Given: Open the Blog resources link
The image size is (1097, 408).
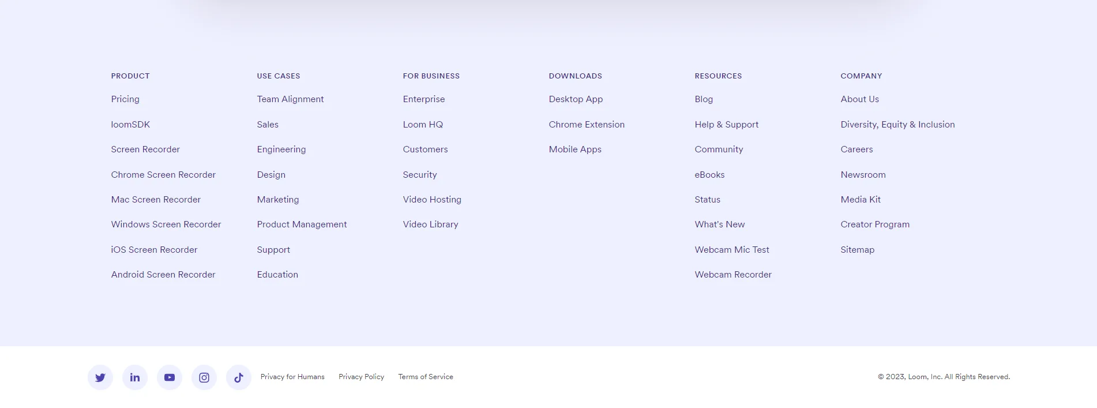Looking at the screenshot, I should (x=704, y=99).
